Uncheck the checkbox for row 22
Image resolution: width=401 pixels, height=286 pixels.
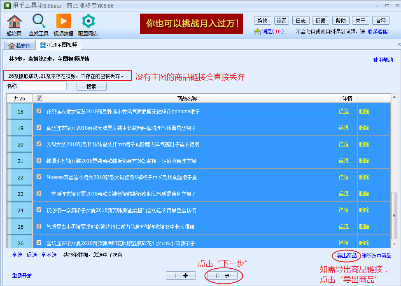39,177
